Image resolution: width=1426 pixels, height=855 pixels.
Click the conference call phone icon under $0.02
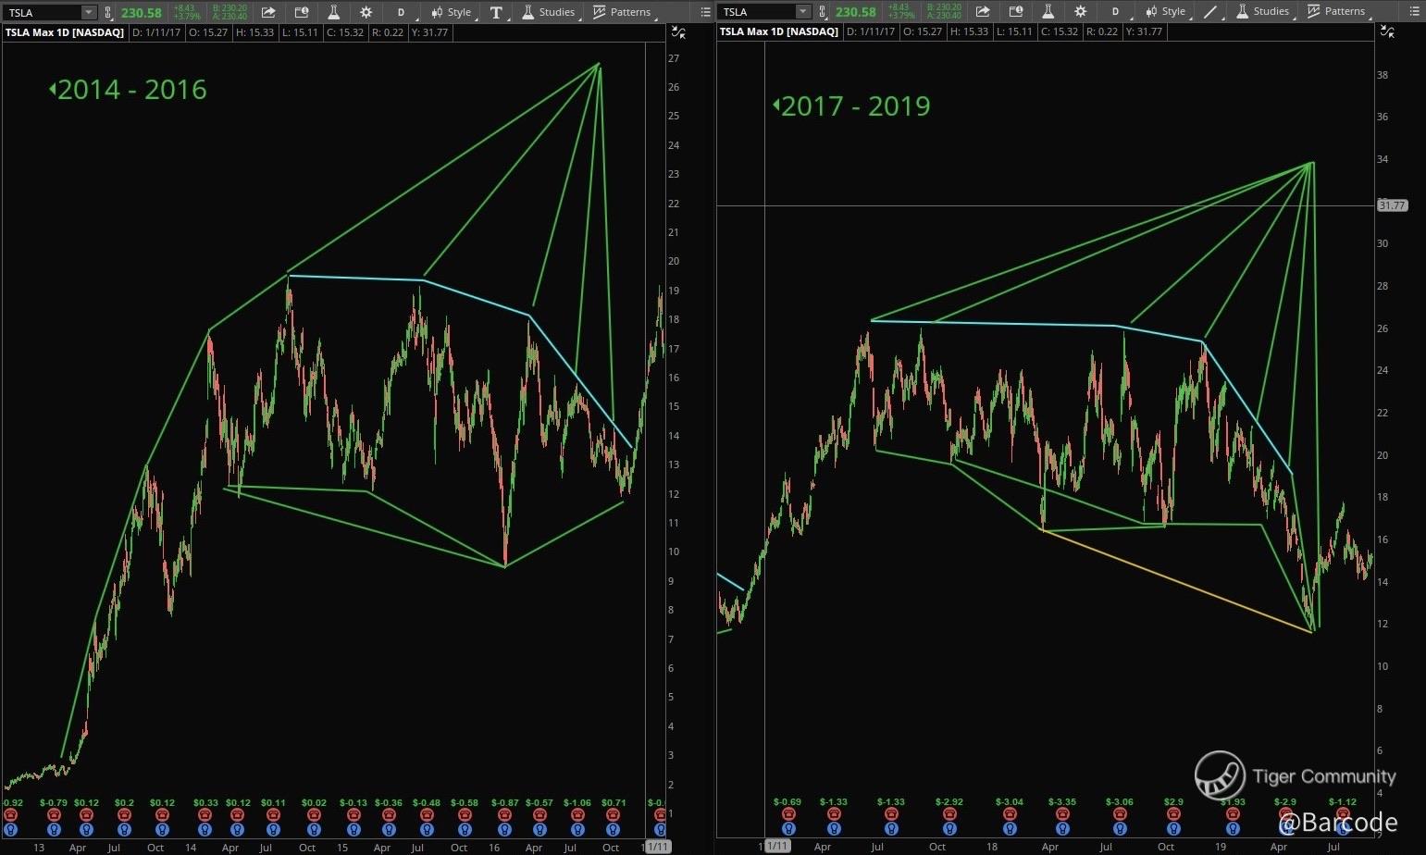[314, 814]
